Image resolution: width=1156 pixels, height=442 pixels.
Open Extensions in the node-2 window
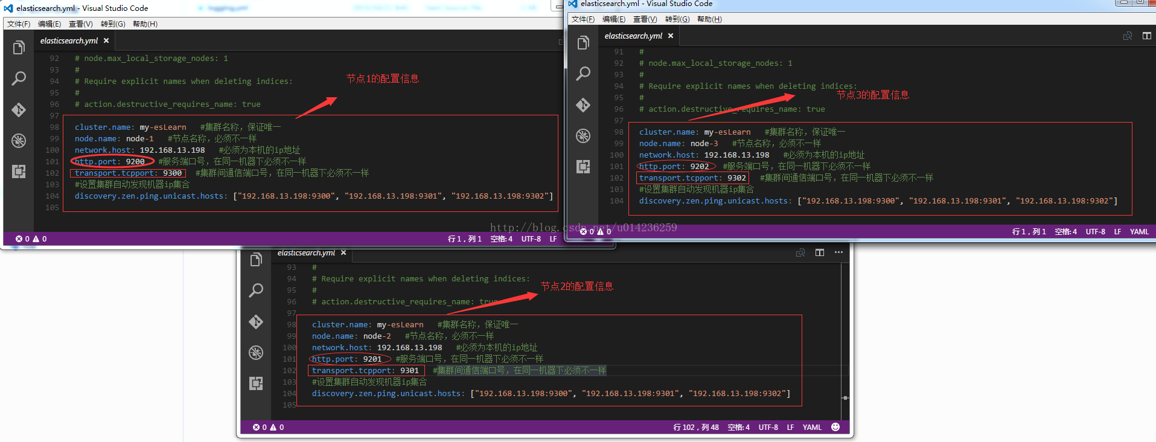(x=256, y=383)
